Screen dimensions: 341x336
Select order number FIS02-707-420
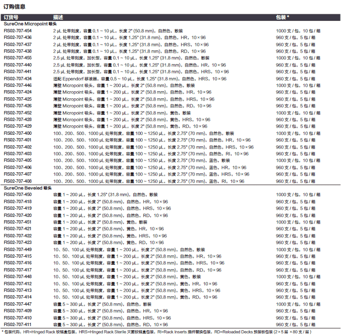(18, 215)
